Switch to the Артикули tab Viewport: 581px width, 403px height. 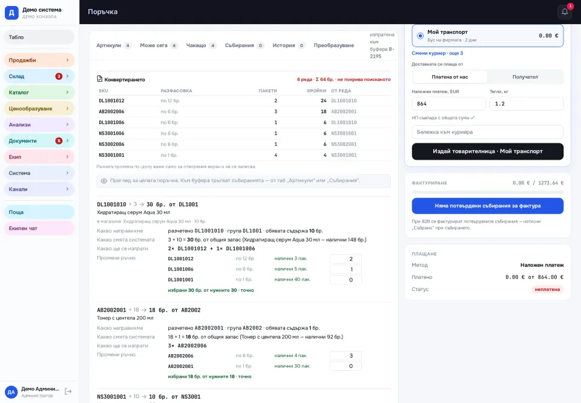[x=113, y=45]
